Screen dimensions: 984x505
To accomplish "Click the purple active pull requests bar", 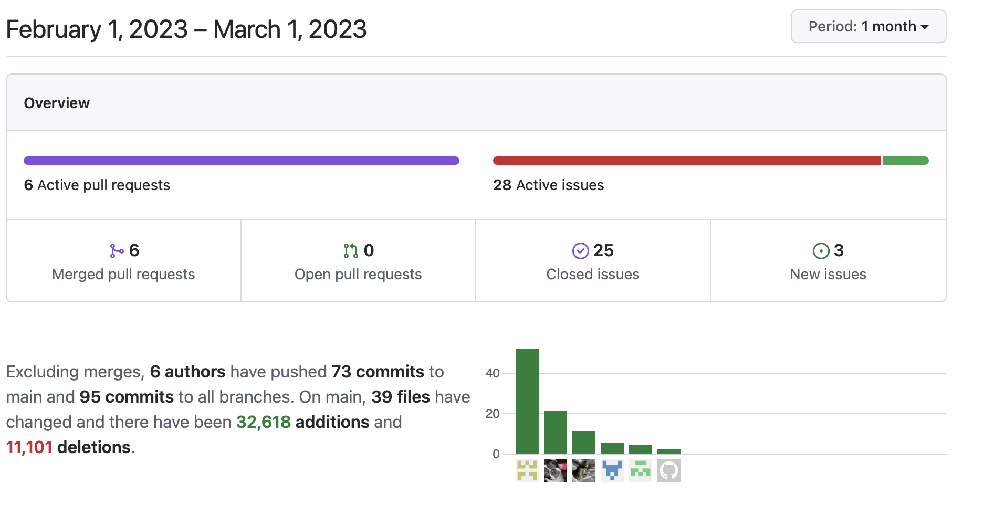I will click(241, 160).
